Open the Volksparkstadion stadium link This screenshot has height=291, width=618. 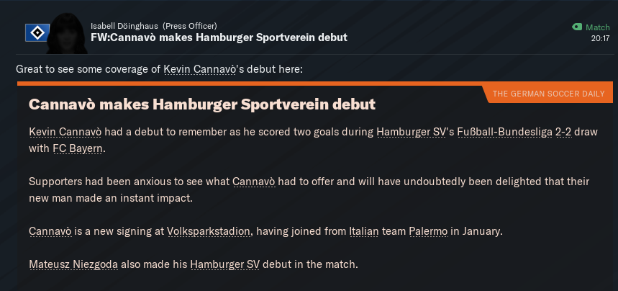(209, 232)
